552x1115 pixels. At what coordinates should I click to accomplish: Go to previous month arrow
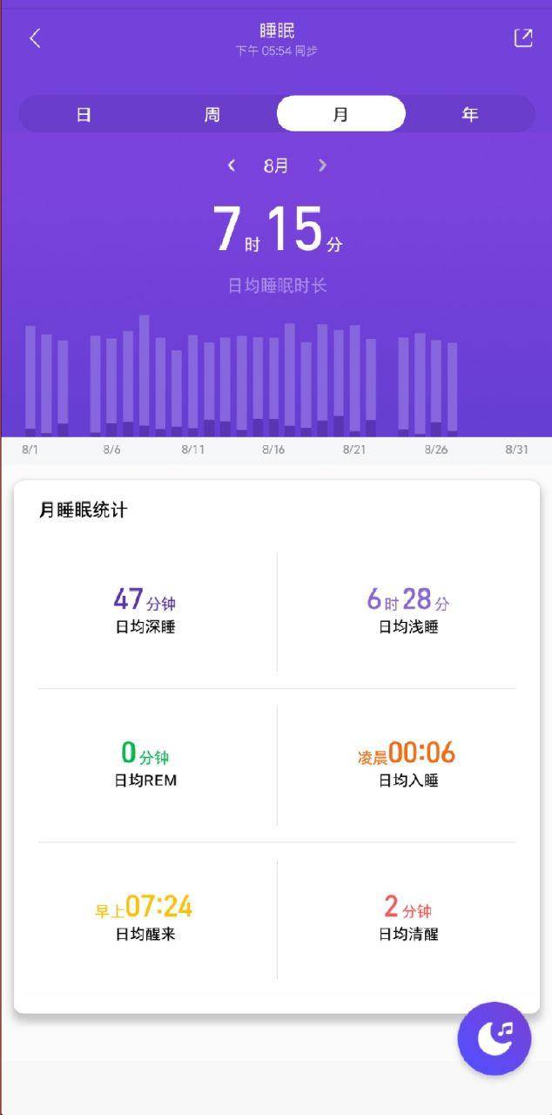click(x=232, y=166)
